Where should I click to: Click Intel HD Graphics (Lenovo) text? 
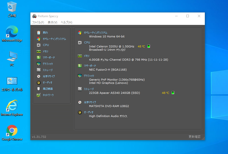pyautogui.click(x=109, y=83)
